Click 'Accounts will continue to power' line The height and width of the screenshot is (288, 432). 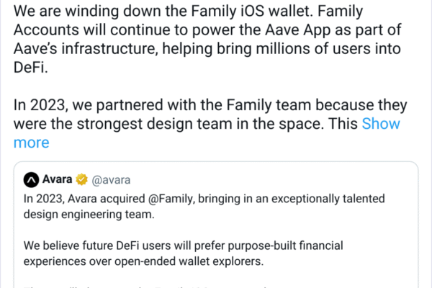point(144,32)
